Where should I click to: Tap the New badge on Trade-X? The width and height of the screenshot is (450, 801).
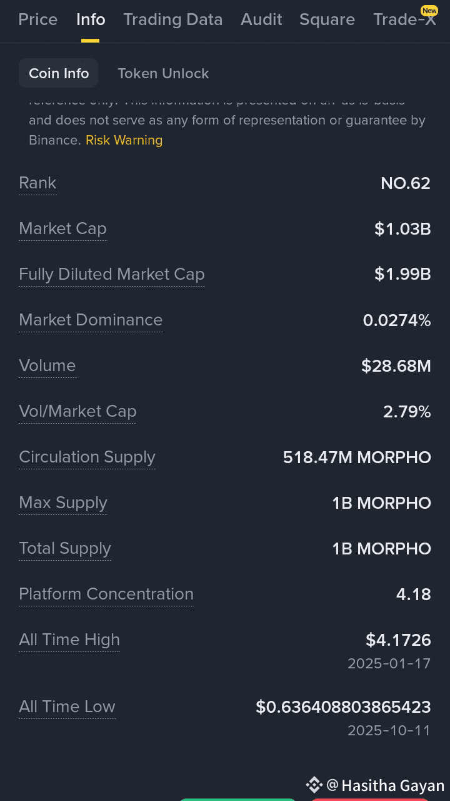tap(429, 10)
